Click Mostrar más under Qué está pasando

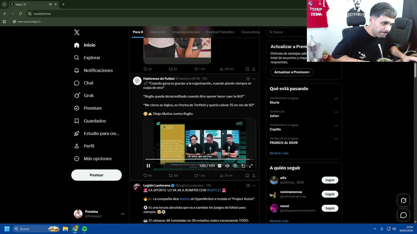pos(279,153)
